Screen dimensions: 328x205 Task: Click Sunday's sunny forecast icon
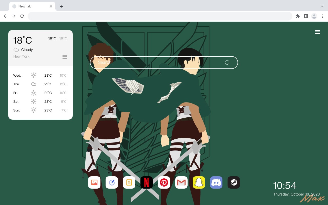[x=34, y=110]
